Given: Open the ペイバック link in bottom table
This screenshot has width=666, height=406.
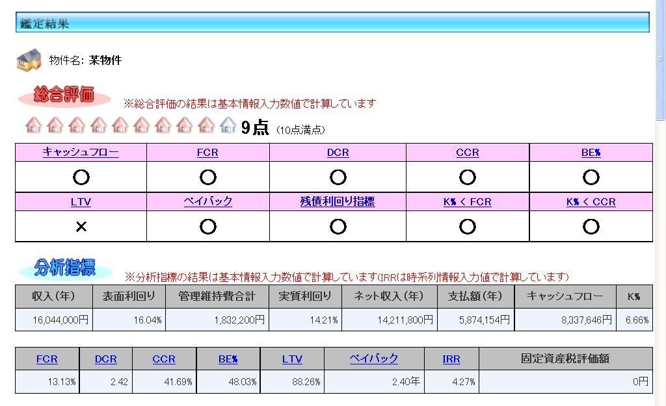Looking at the screenshot, I should click(x=374, y=358).
